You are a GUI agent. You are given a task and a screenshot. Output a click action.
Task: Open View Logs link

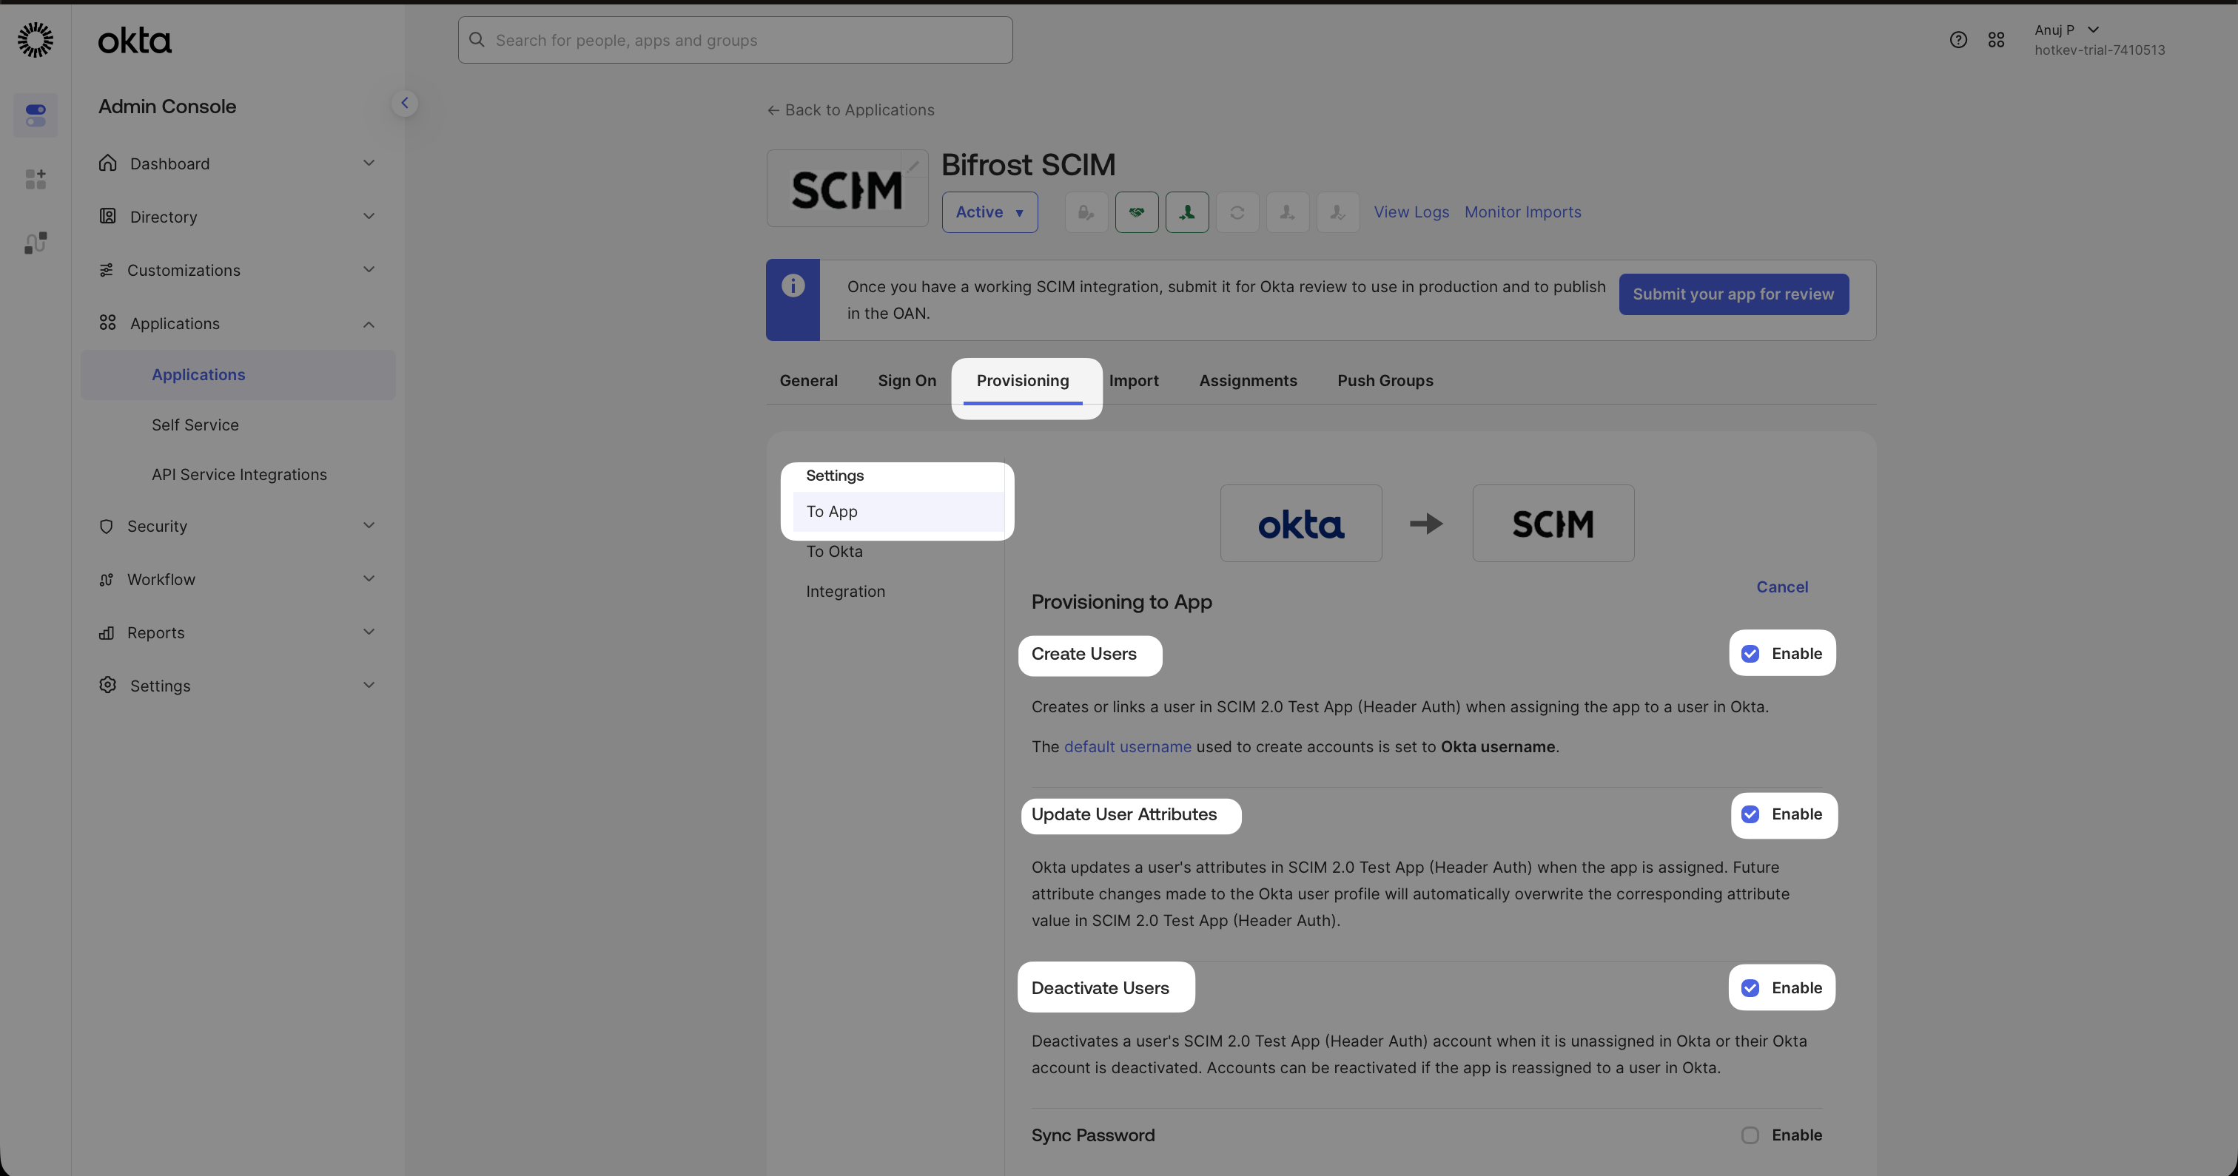(1411, 212)
